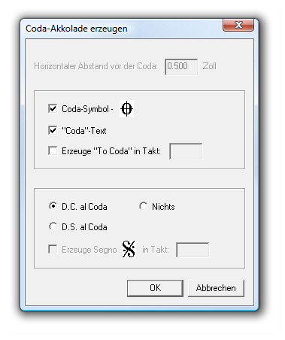Click the Segno symbol icon
Screen dimensions: 285x340
(x=129, y=249)
